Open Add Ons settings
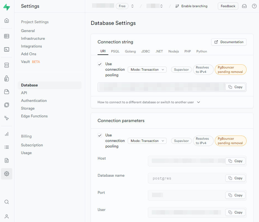The height and width of the screenshot is (222, 259). tap(28, 54)
